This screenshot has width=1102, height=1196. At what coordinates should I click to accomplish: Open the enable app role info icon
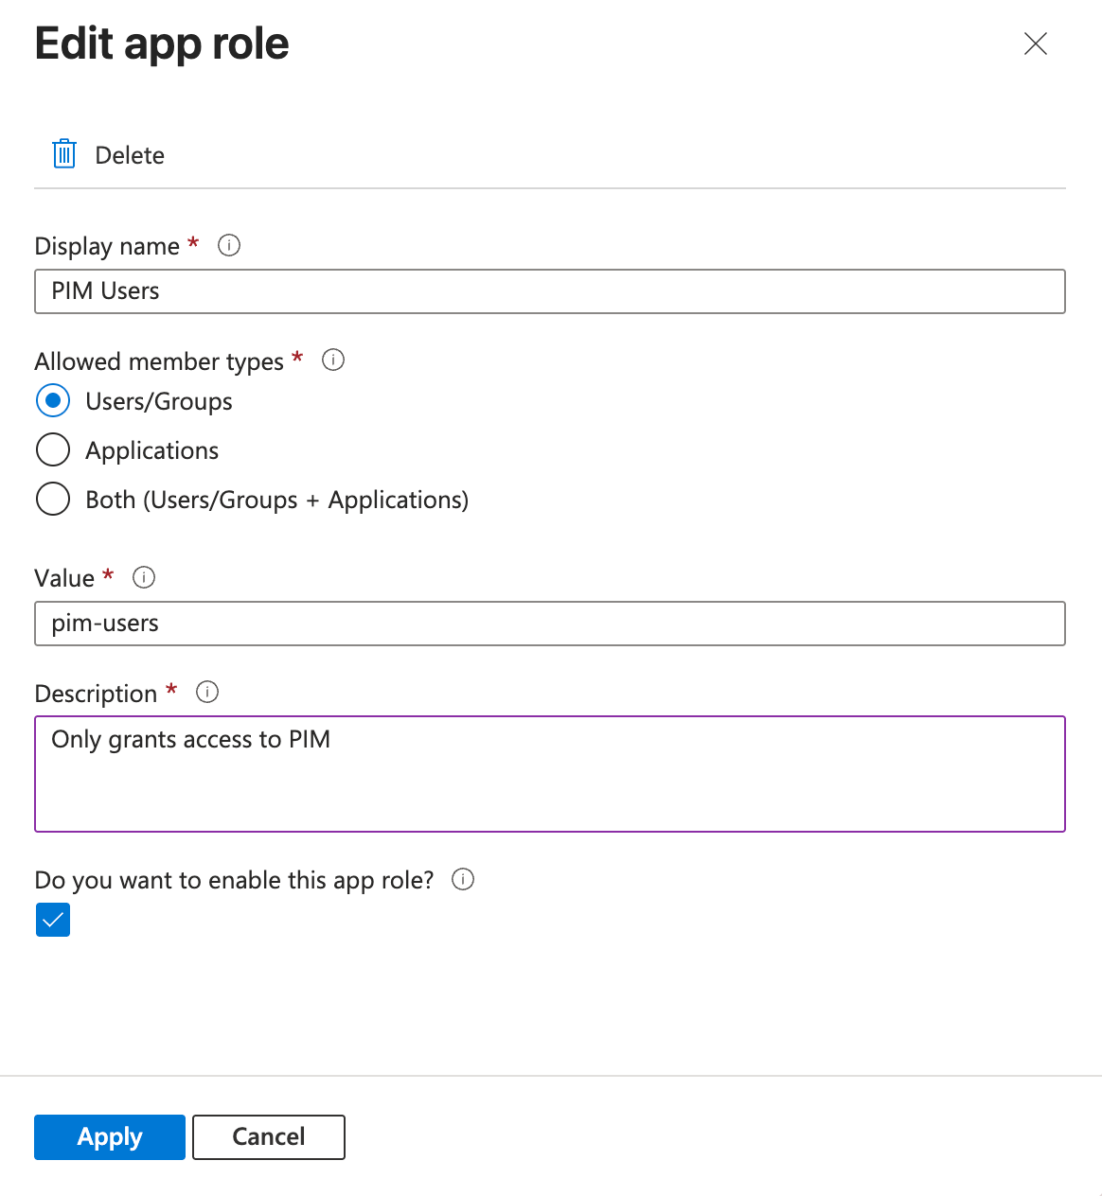[463, 879]
